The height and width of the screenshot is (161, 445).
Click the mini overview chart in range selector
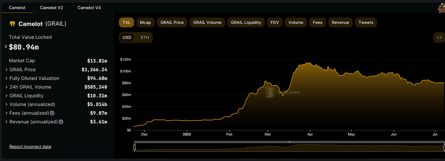point(289,147)
